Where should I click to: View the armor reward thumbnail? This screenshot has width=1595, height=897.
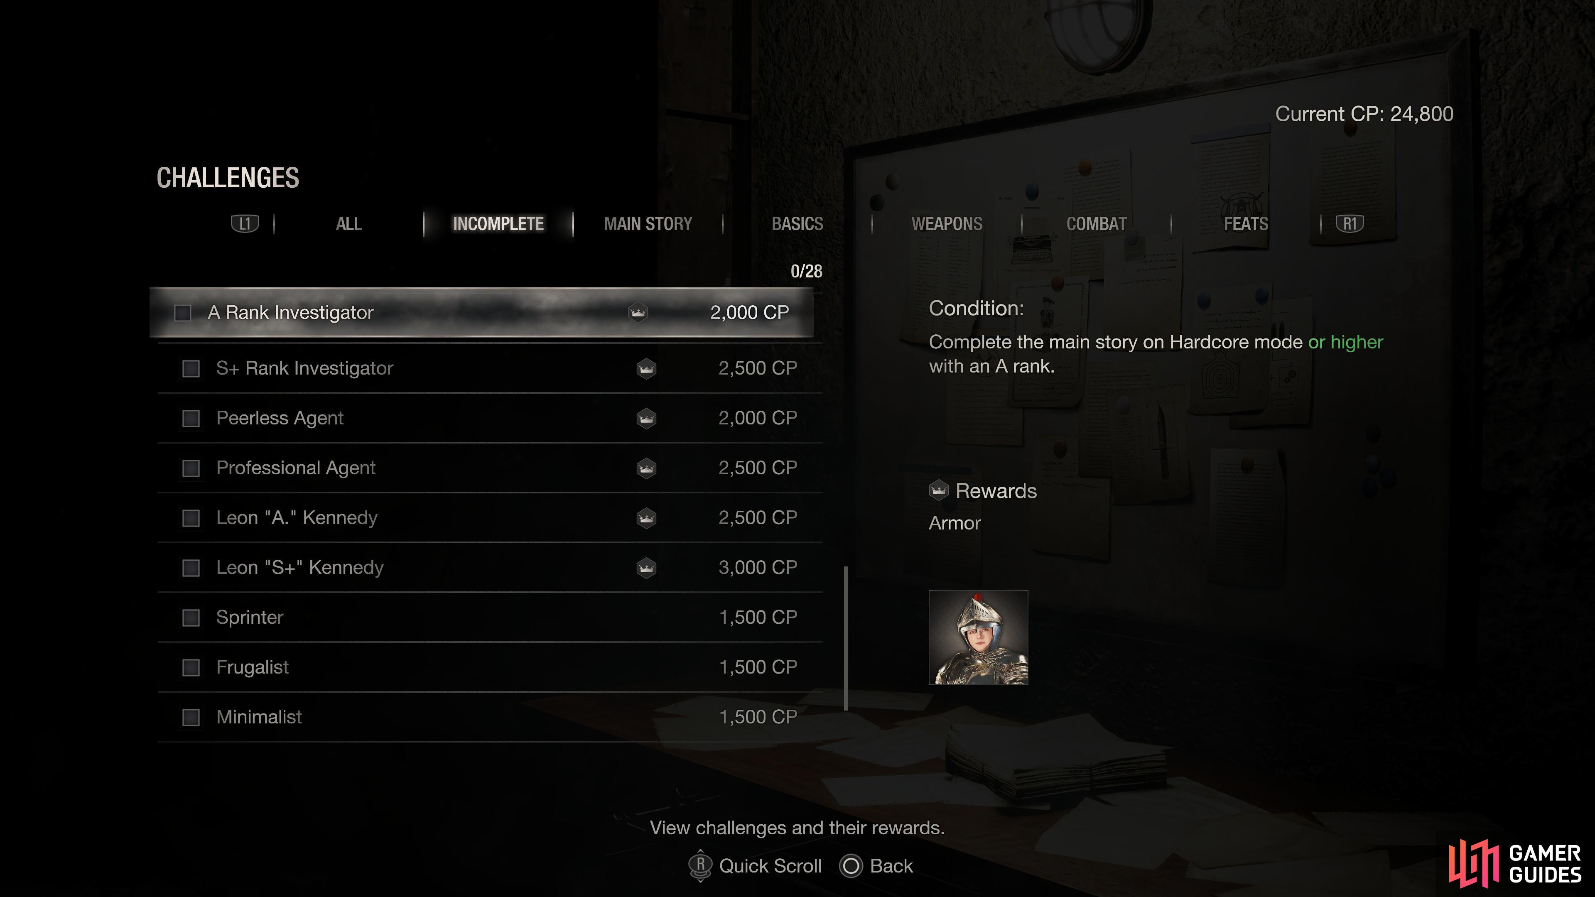(978, 639)
